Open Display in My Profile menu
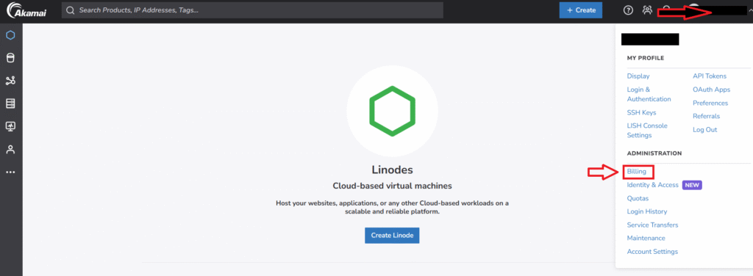753x276 pixels. [x=638, y=76]
